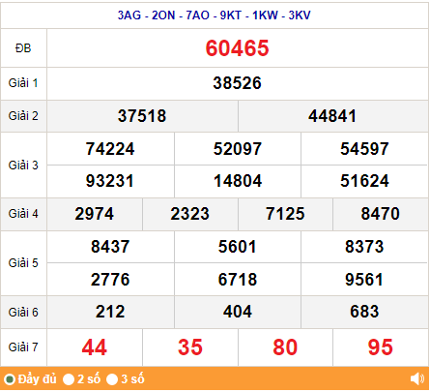Image resolution: width=430 pixels, height=392 pixels.
Task: Click the Giải 4 number 8470
Action: pyautogui.click(x=381, y=214)
